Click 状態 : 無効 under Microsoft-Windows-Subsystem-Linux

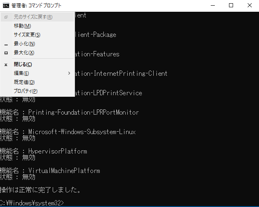[x=17, y=138]
